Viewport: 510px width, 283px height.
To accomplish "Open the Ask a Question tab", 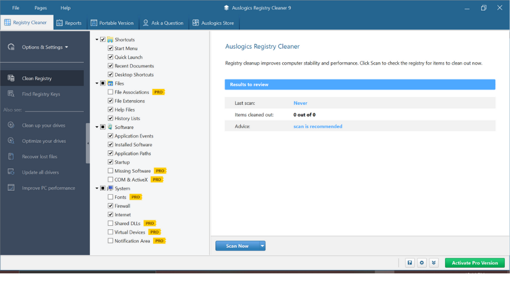I will pos(163,23).
